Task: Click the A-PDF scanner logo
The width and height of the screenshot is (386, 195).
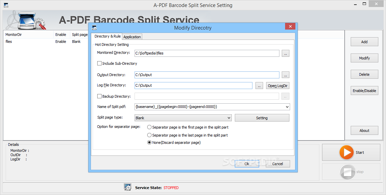Action: coord(26,20)
